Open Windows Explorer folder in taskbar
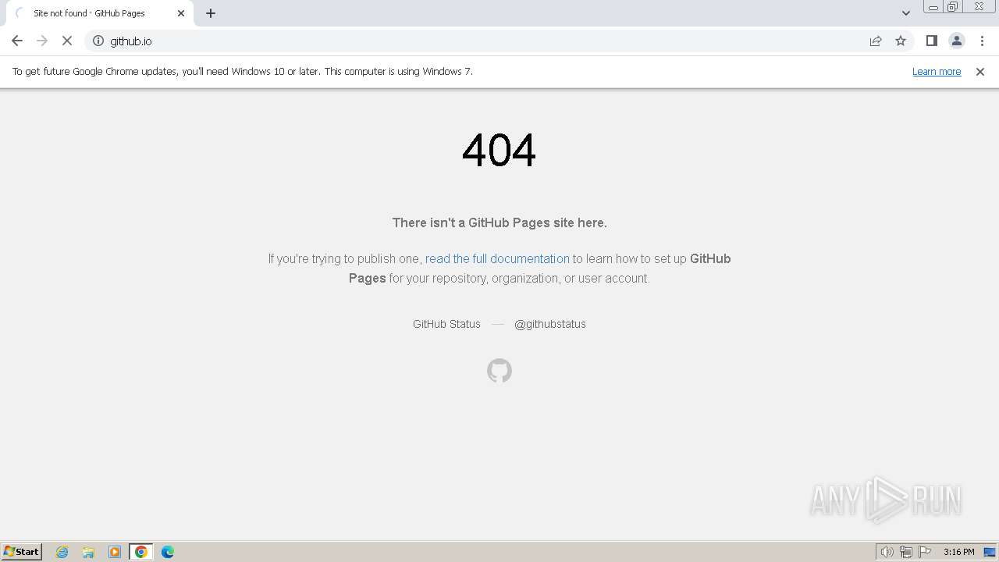Screen dimensions: 999x562 coord(88,552)
